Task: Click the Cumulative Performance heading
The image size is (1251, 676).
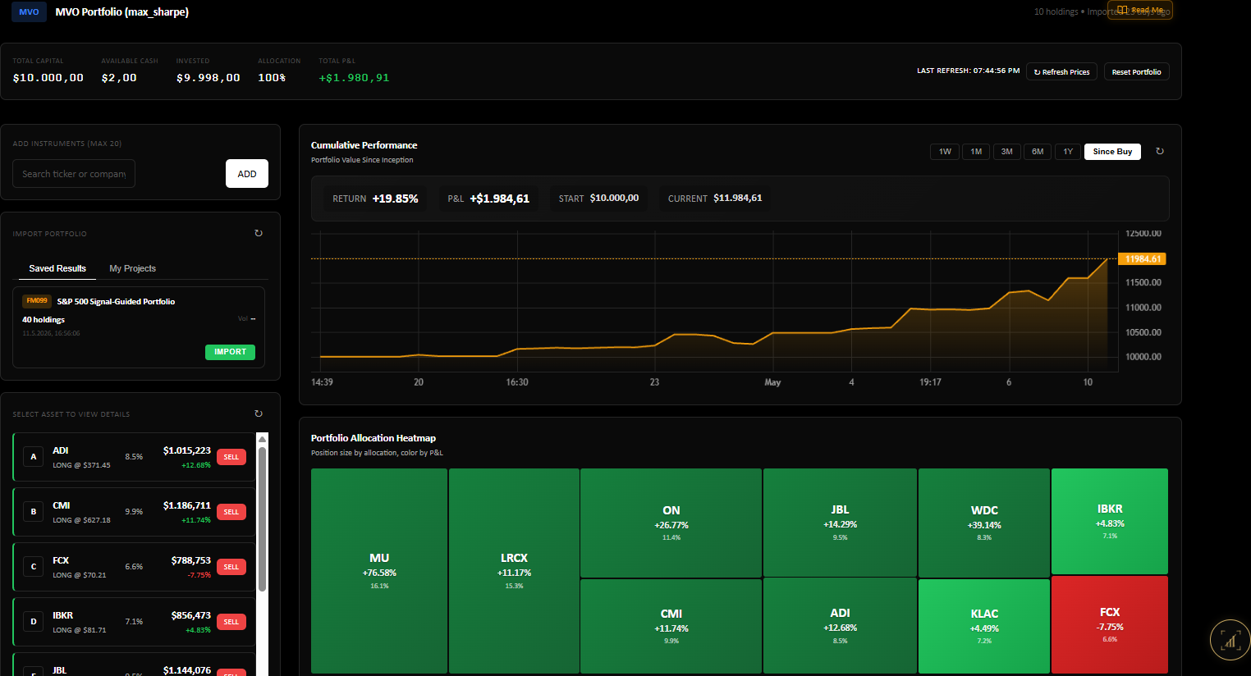Action: [x=364, y=145]
